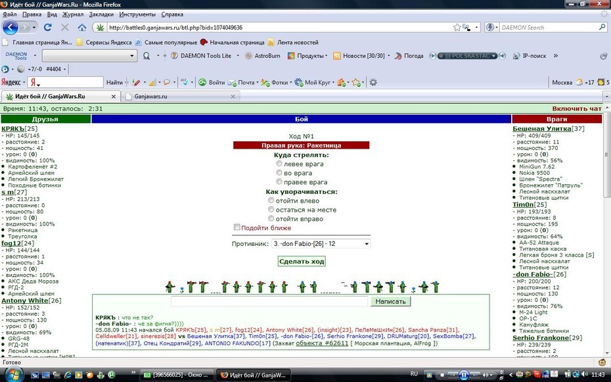611x382 pixels.
Task: Open player link 'Бешеная Улитка'
Action: [x=541, y=129]
